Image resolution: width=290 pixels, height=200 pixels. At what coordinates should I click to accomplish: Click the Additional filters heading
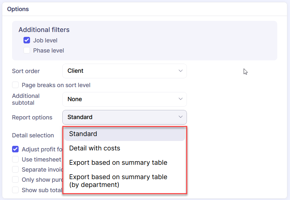click(44, 30)
